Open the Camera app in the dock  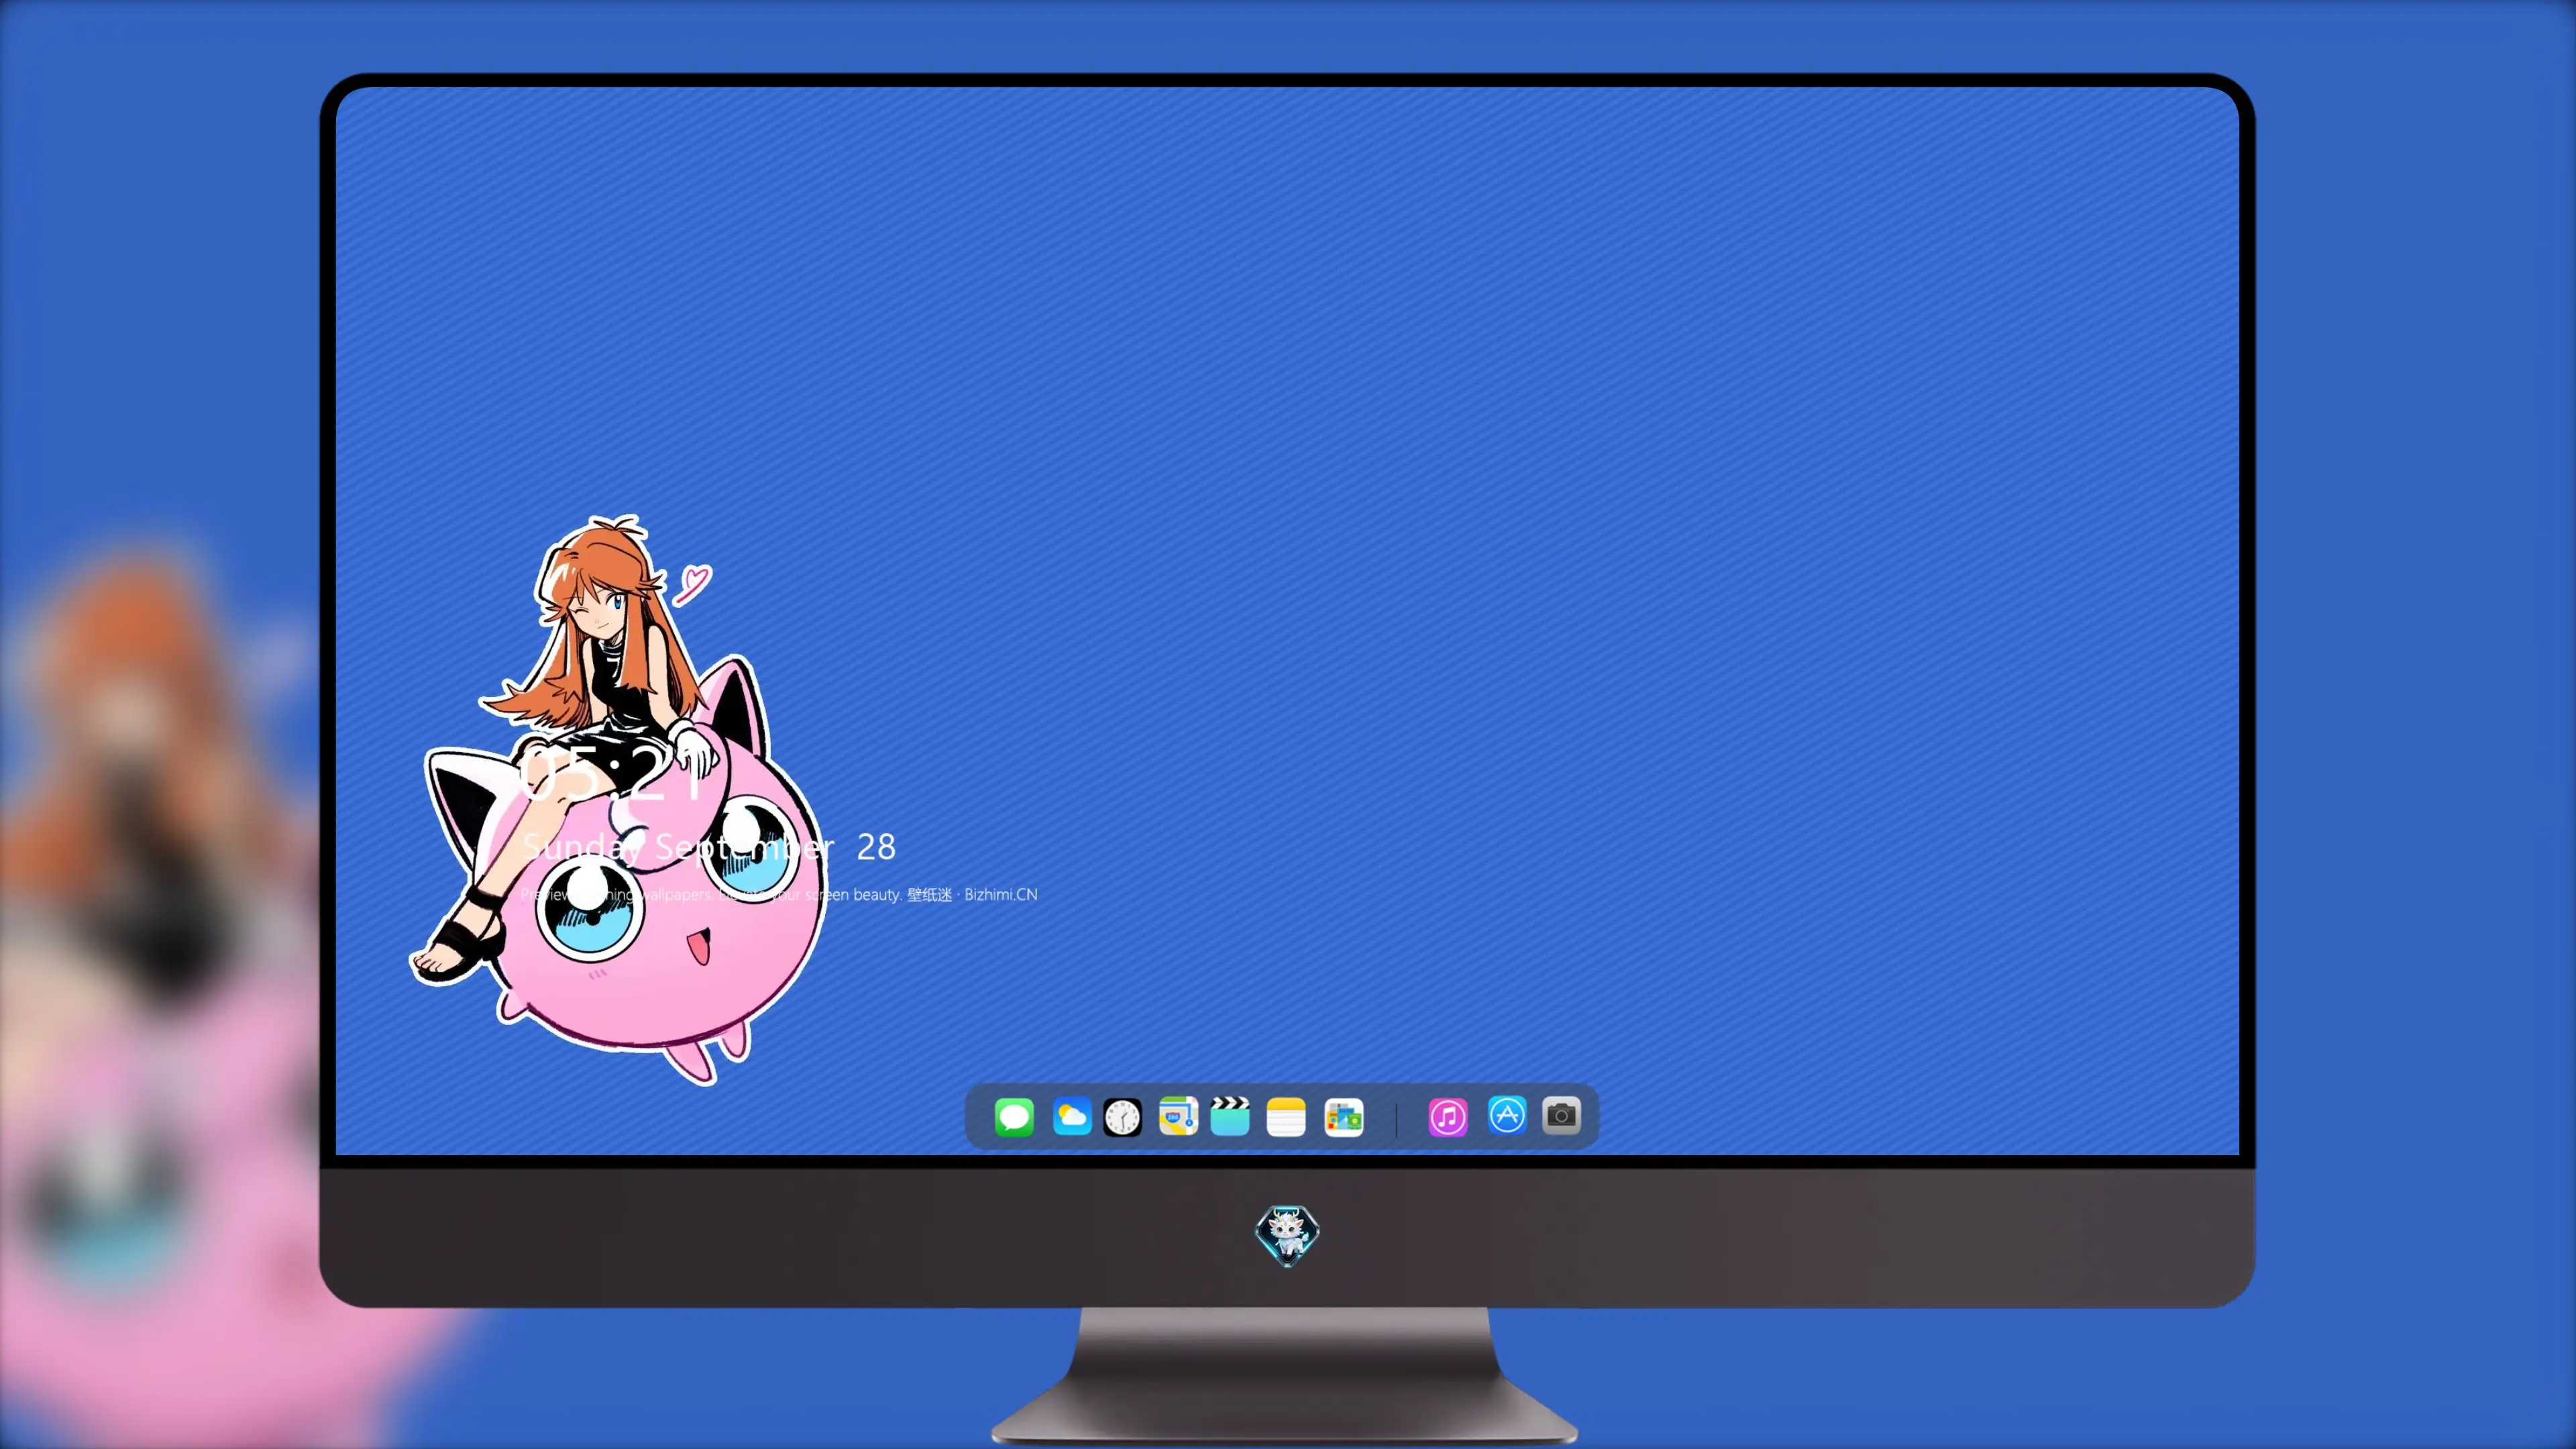1561,1115
